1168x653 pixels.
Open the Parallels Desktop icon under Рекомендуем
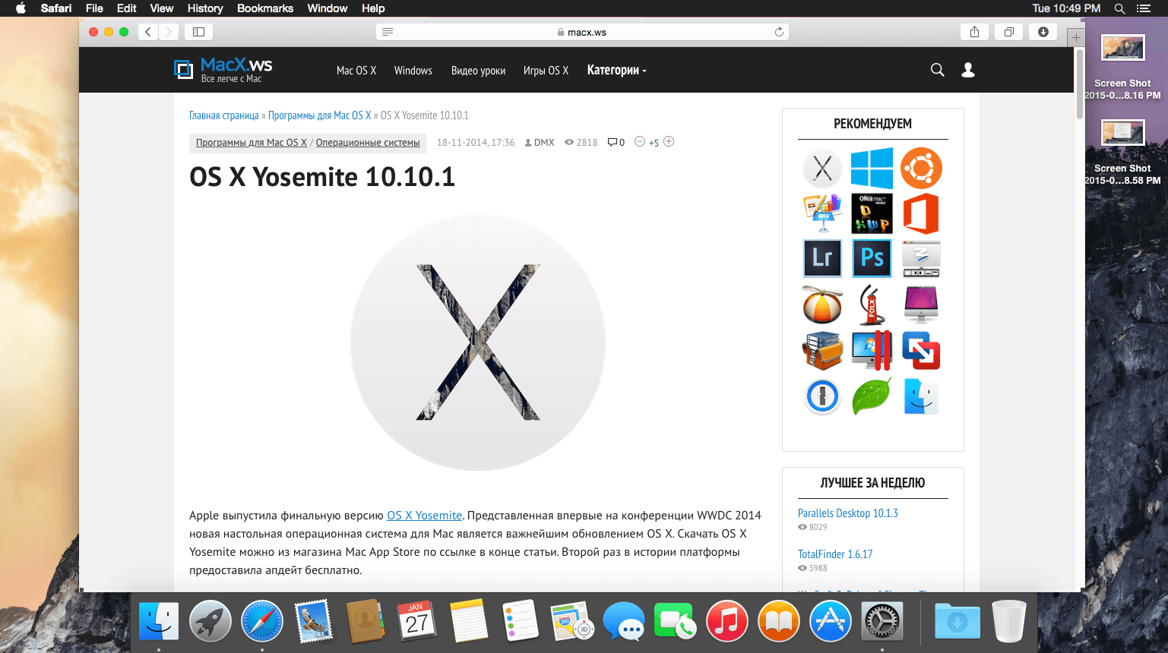(872, 350)
